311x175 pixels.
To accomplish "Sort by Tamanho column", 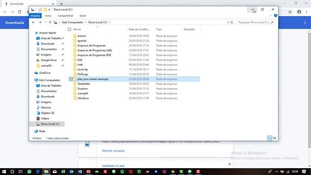I will (189, 29).
